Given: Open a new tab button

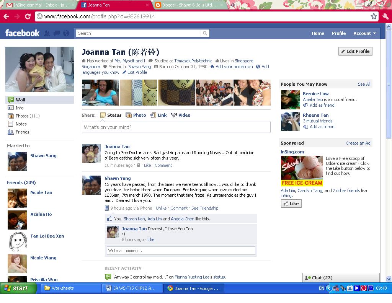Looking at the screenshot, I should pos(232,5).
